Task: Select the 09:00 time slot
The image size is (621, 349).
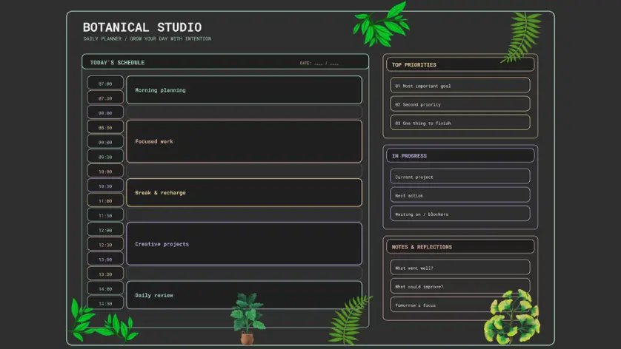Action: coord(105,142)
